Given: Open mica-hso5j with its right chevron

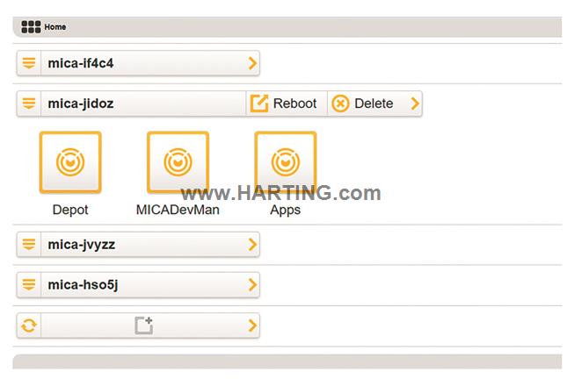Looking at the screenshot, I should coord(252,285).
